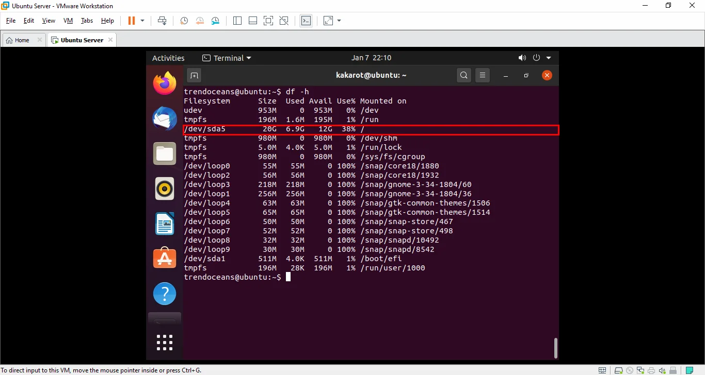
Task: Click the Unity mode toolbar icon
Action: tap(284, 21)
